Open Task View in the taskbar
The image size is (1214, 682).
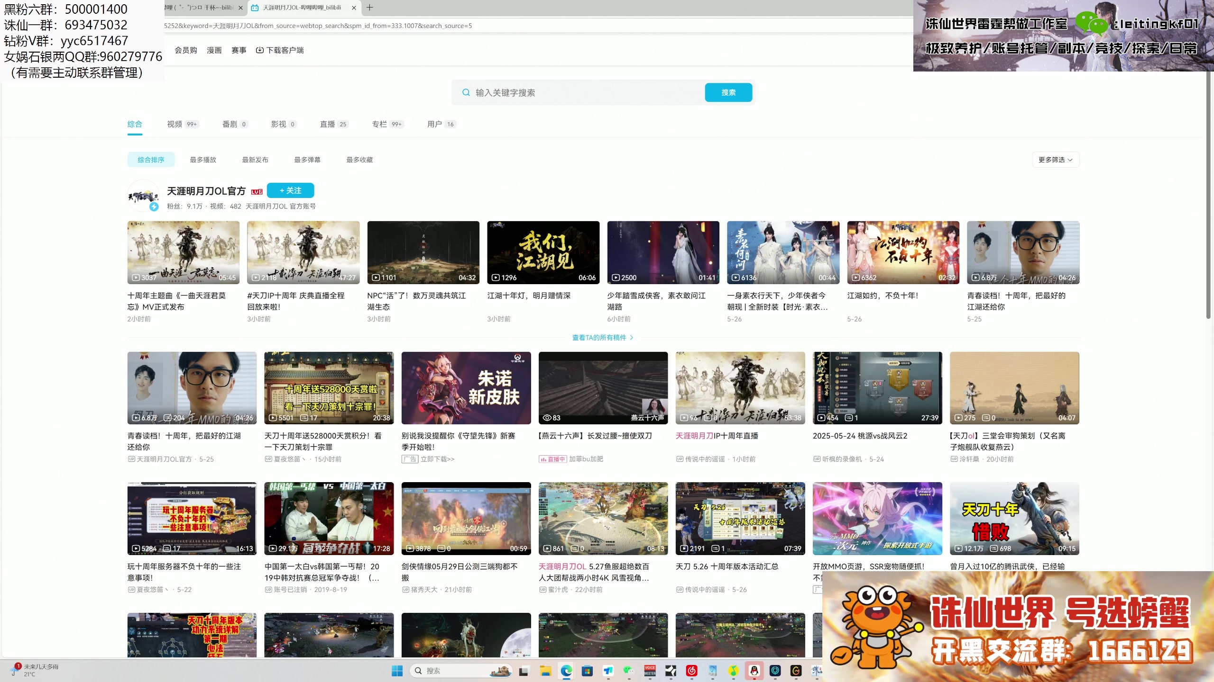[x=524, y=671]
